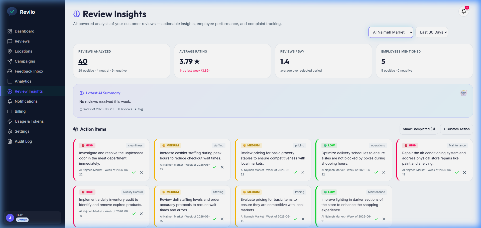Viewport: 481px width, 228px height.
Task: Click the Campaigns paper plane icon
Action: tap(10, 61)
